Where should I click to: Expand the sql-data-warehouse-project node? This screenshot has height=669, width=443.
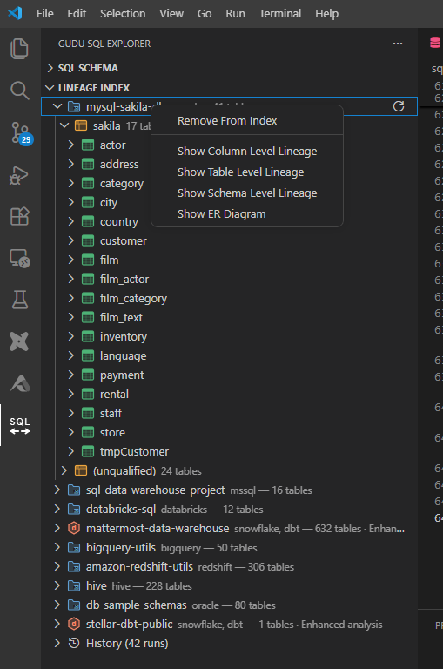57,490
